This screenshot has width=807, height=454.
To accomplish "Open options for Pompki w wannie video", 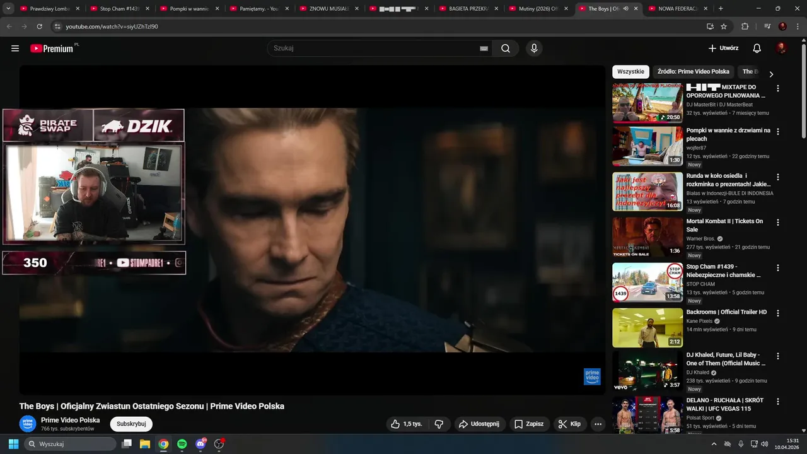I will [x=777, y=132].
